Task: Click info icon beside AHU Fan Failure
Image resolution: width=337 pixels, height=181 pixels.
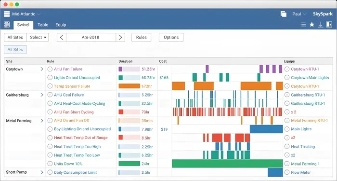Action: 50,69
